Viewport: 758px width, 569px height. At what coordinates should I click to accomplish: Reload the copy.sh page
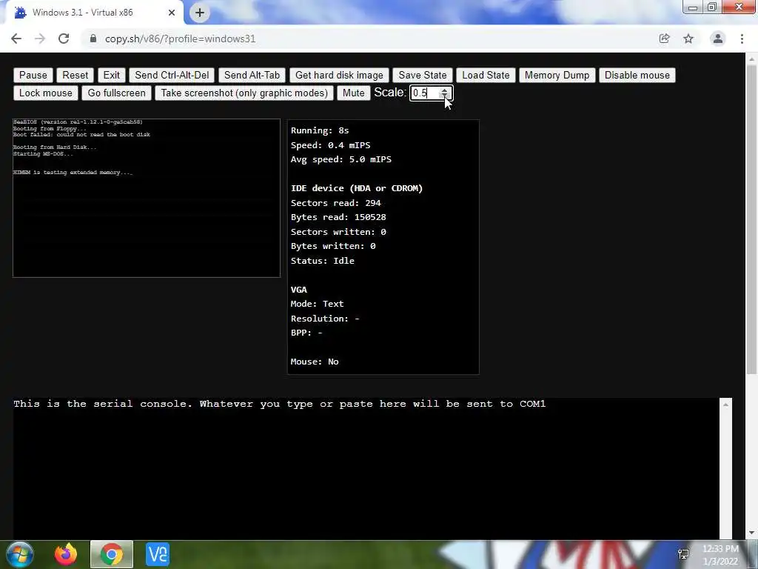coord(64,39)
